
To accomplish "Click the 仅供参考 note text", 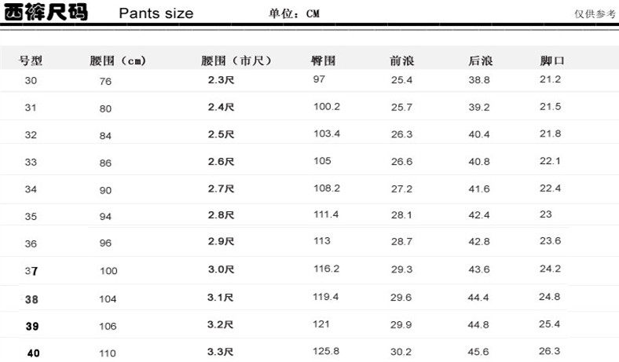I will point(595,14).
